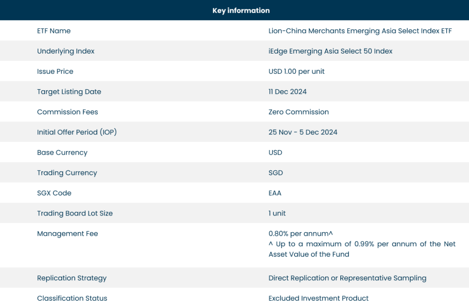
Task: Select the Replication Strategy value text
Action: (347, 278)
